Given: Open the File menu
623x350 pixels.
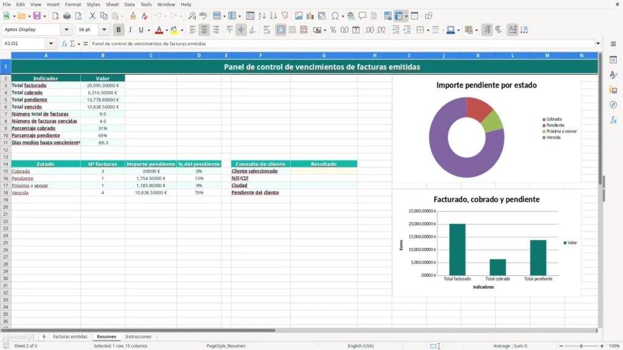Looking at the screenshot, I should [x=7, y=4].
